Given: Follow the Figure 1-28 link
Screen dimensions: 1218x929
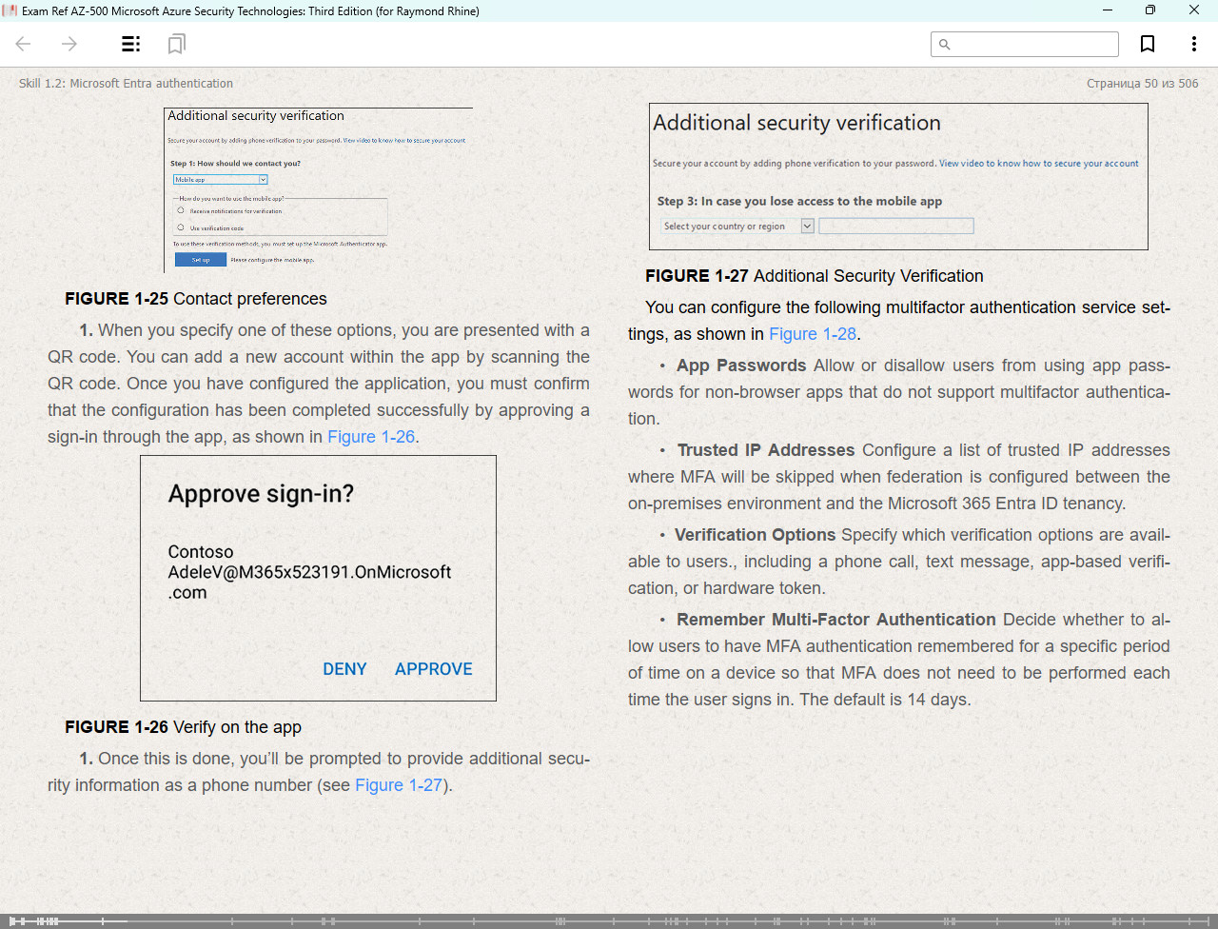Looking at the screenshot, I should [813, 334].
